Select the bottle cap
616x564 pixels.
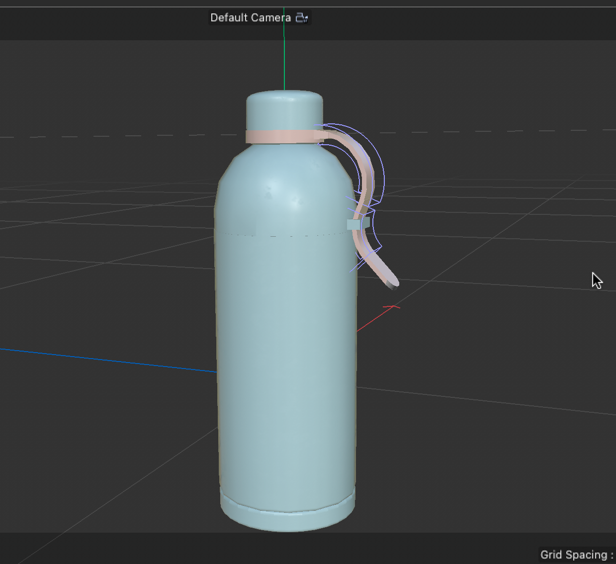[283, 109]
